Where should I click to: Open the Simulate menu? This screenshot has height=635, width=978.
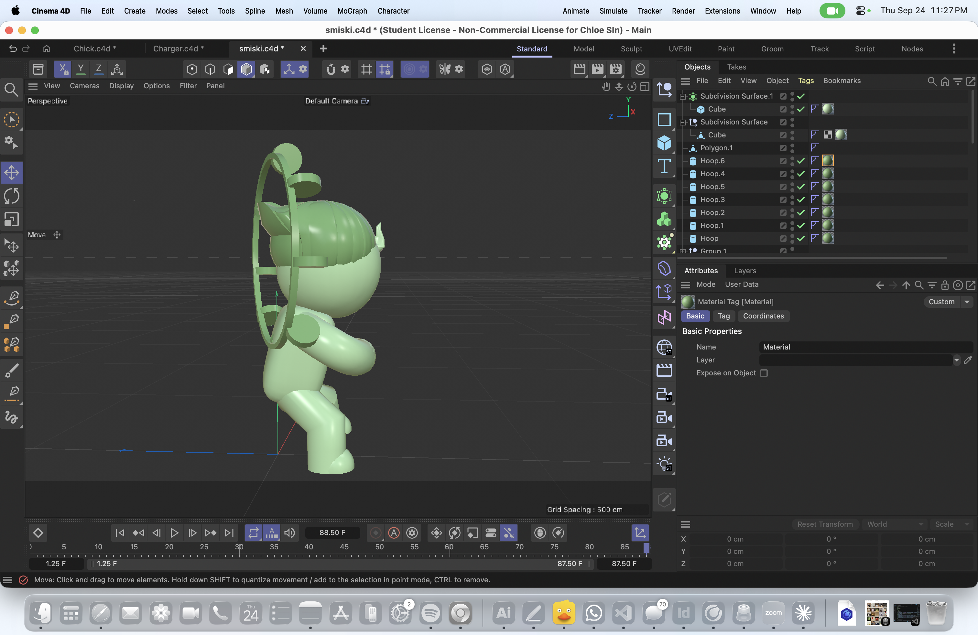coord(613,11)
